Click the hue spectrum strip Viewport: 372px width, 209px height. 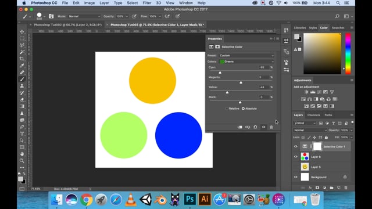(x=348, y=53)
